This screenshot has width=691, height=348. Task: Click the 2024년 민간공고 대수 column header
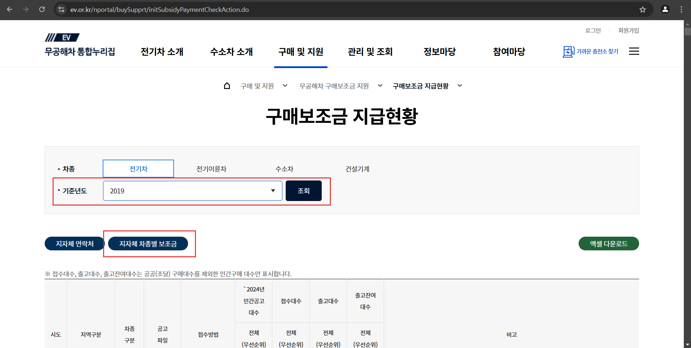tap(254, 301)
